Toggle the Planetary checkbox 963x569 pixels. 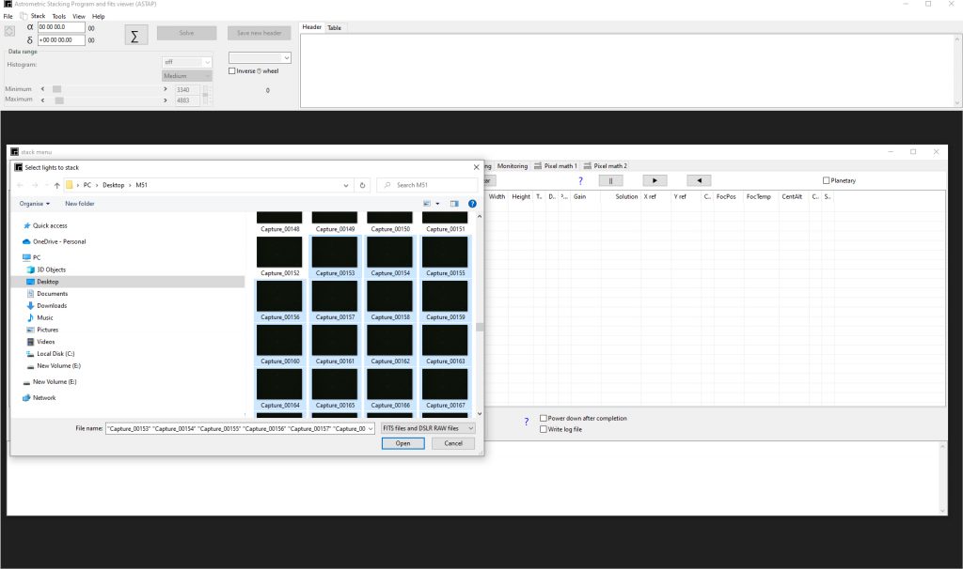(x=826, y=181)
